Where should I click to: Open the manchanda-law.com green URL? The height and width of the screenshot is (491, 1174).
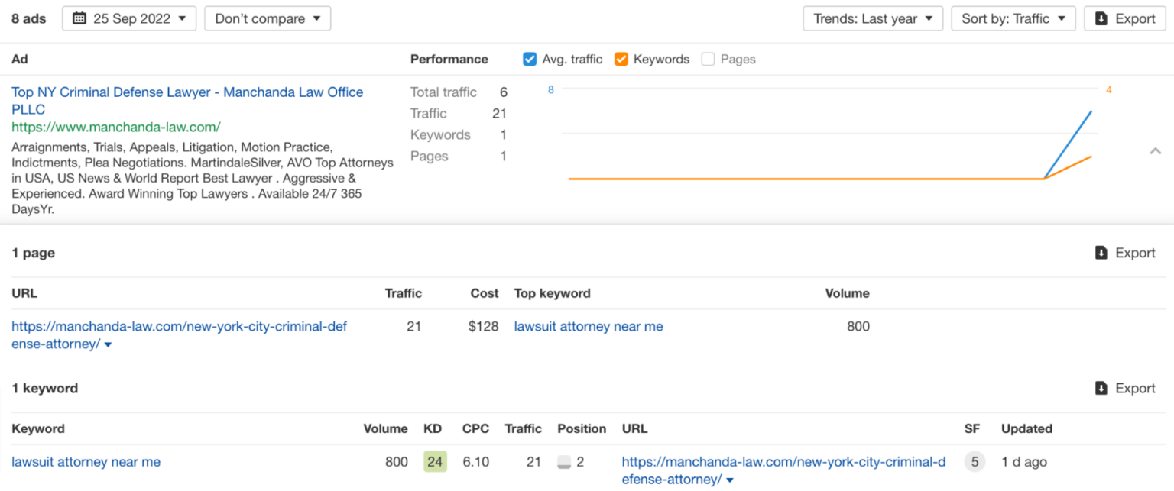(116, 127)
